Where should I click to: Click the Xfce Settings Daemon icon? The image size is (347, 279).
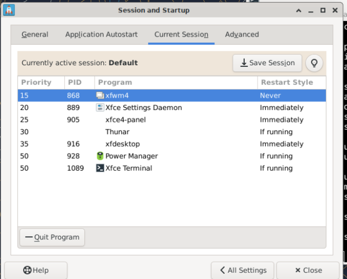tap(100, 107)
